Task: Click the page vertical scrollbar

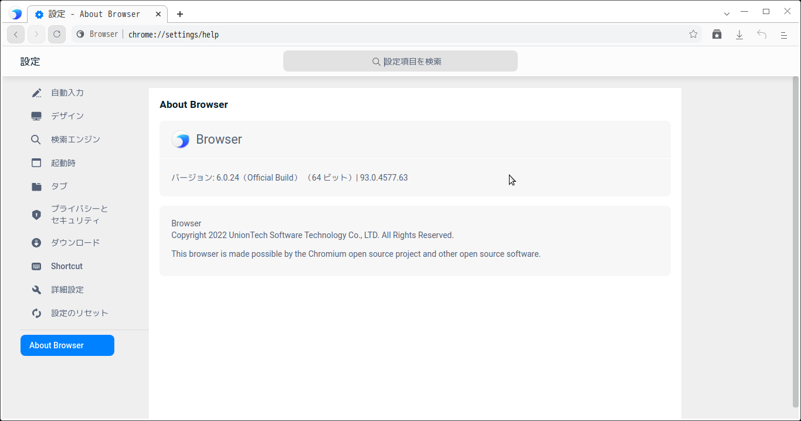Action: 796,242
